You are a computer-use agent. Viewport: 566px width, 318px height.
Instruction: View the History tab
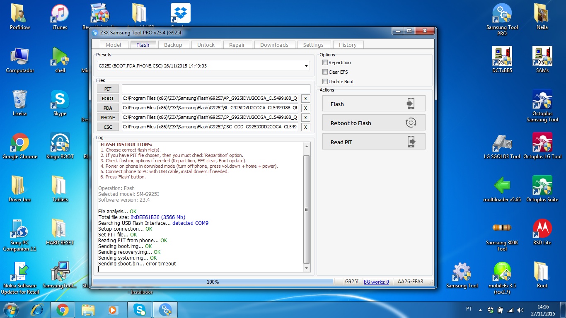[348, 45]
